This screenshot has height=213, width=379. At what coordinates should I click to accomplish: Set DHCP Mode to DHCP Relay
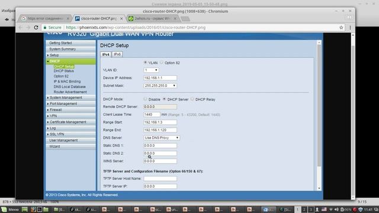tap(192, 99)
